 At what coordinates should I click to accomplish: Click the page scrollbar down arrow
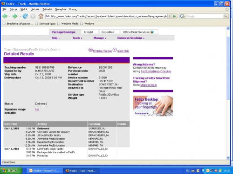click(228, 158)
